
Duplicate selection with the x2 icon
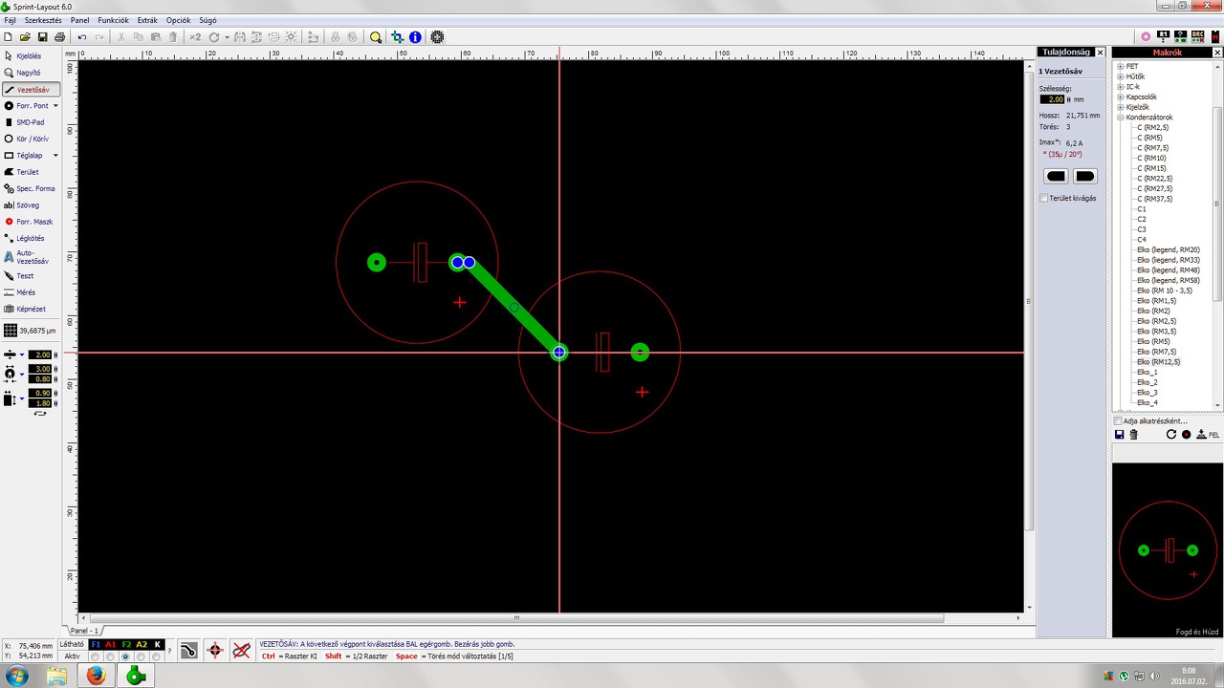pos(195,37)
